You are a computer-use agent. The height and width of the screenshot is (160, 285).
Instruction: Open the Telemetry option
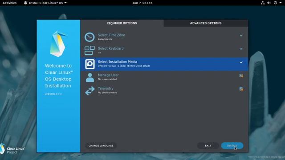[164, 91]
